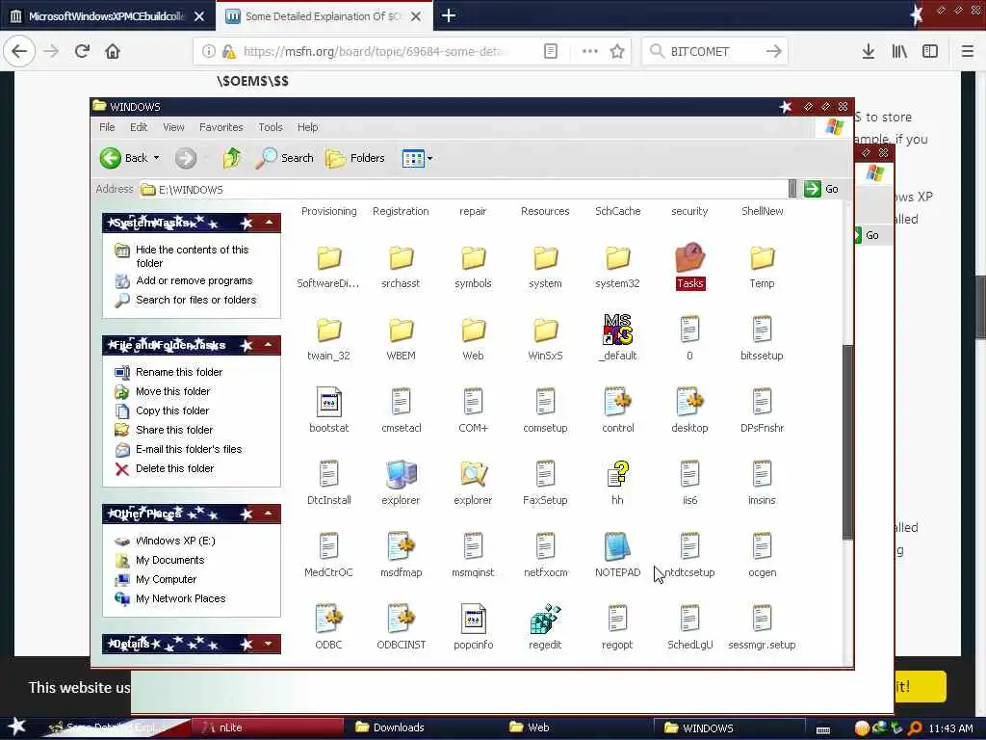986x740 pixels.
Task: Switch to the MicrosoftWindowsXPMCEbuild browser tab
Action: point(107,15)
